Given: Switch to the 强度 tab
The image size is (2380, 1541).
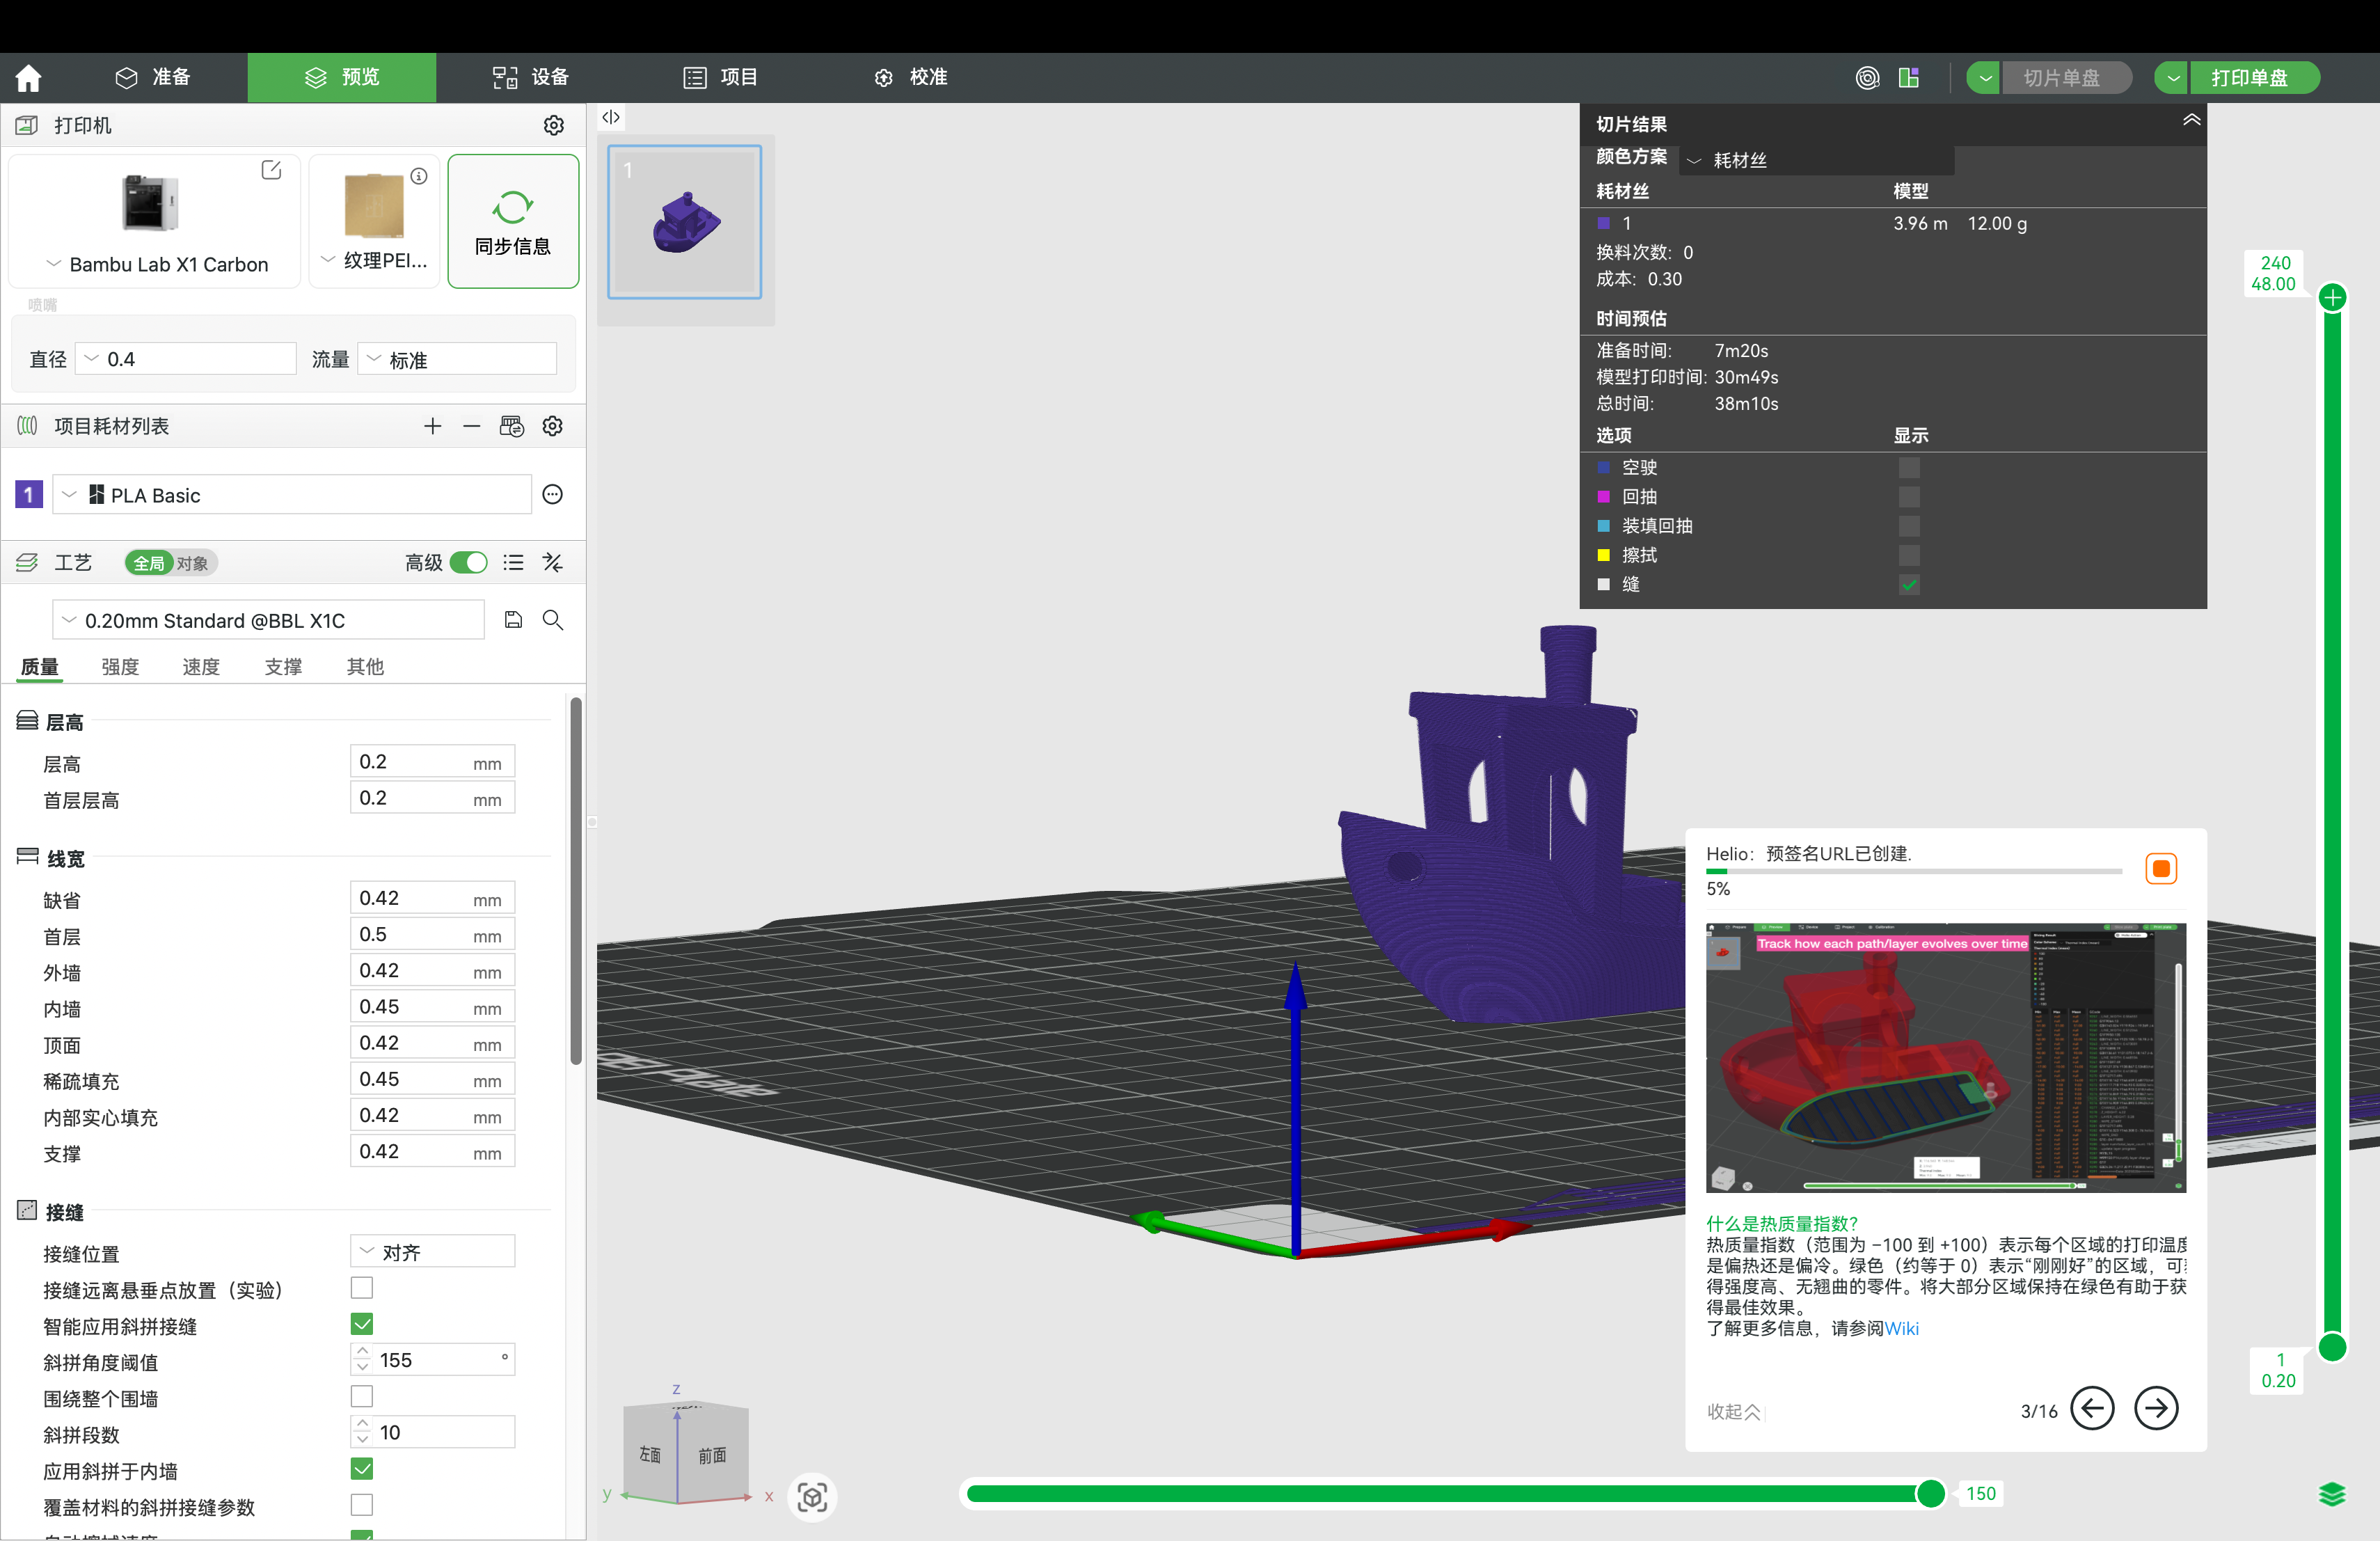Looking at the screenshot, I should coord(120,667).
